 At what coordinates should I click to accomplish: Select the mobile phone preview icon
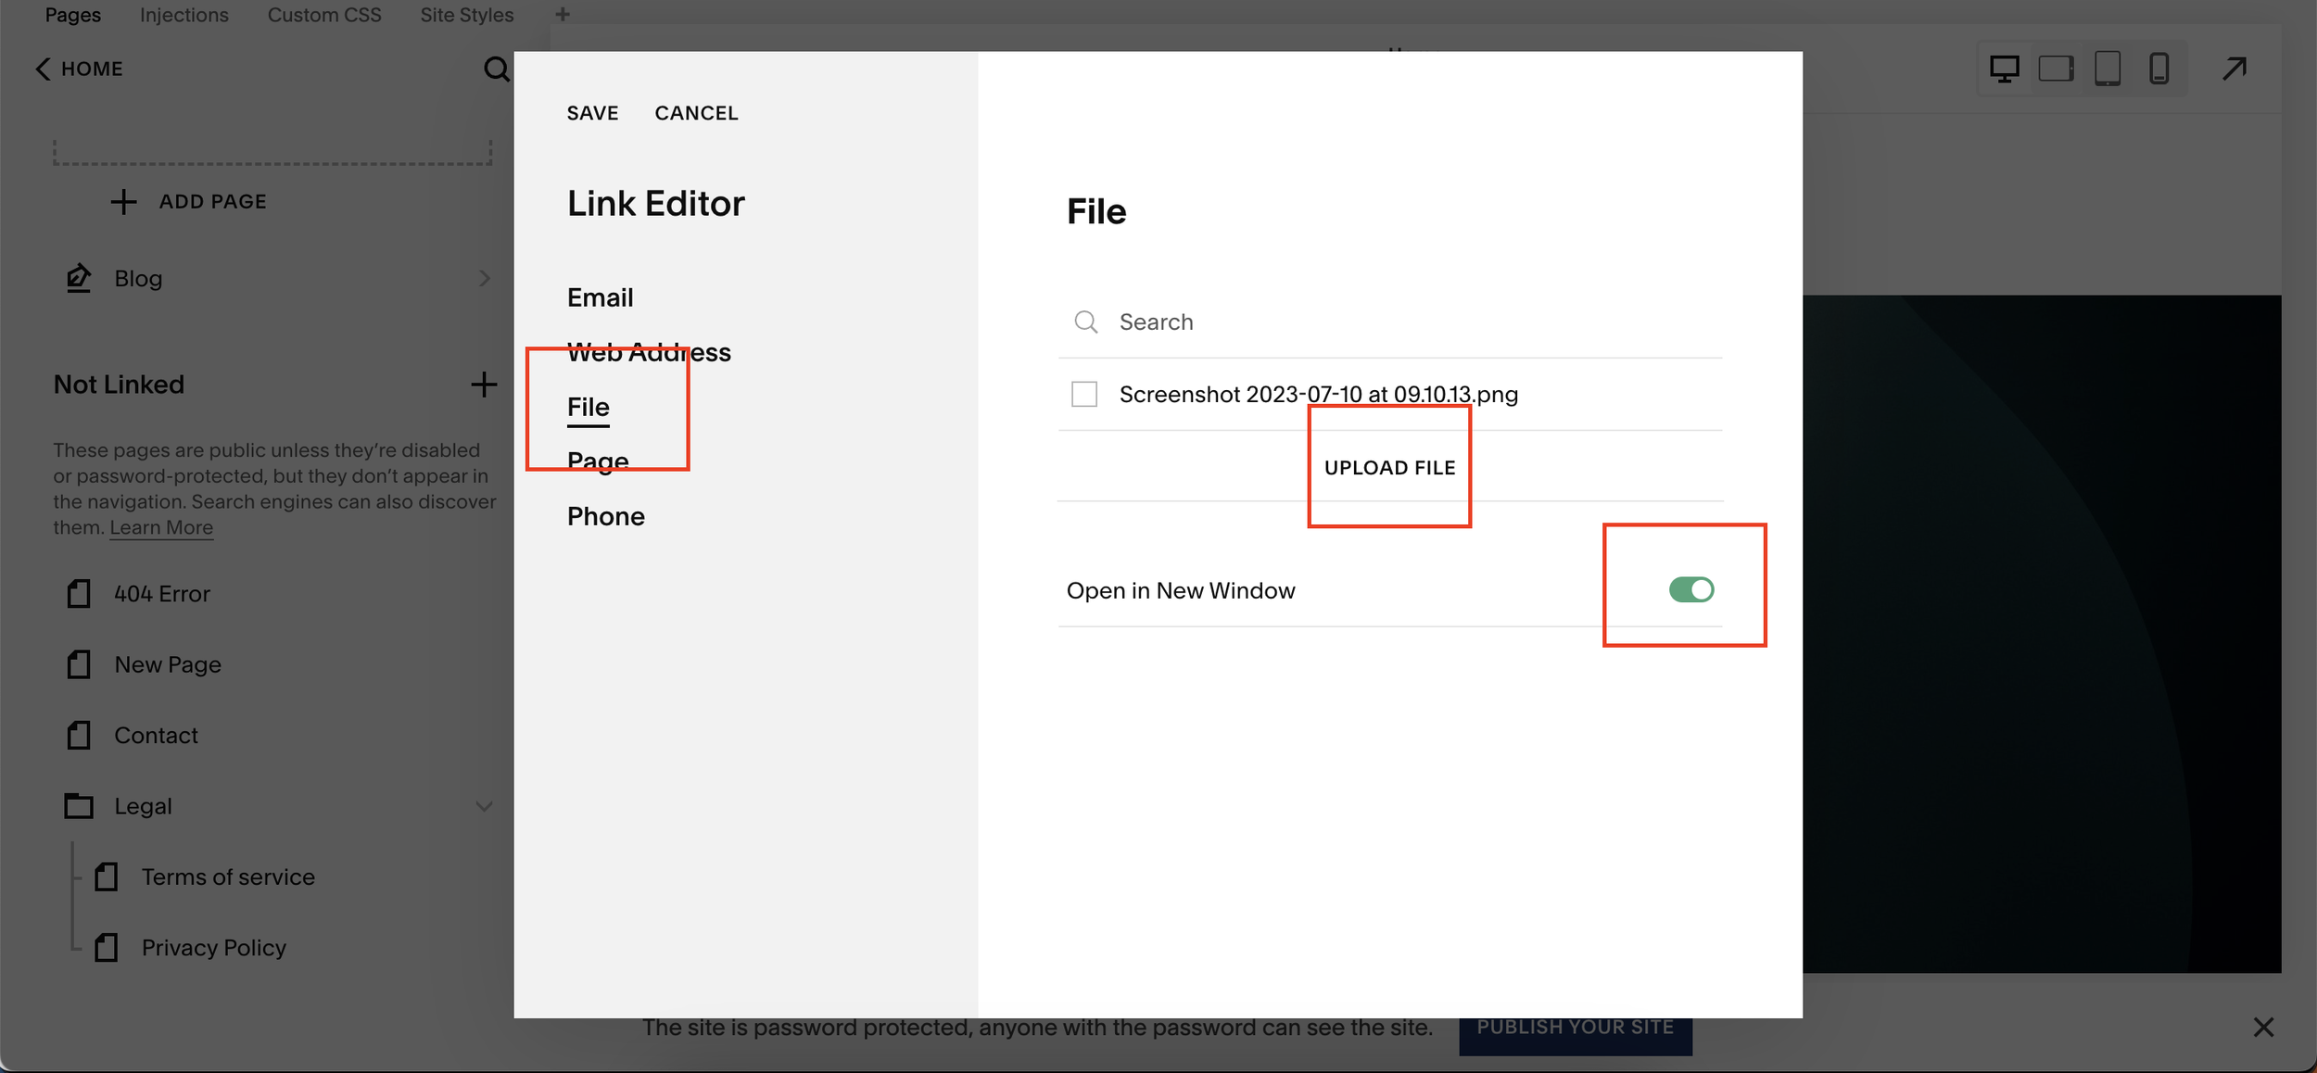(2159, 69)
